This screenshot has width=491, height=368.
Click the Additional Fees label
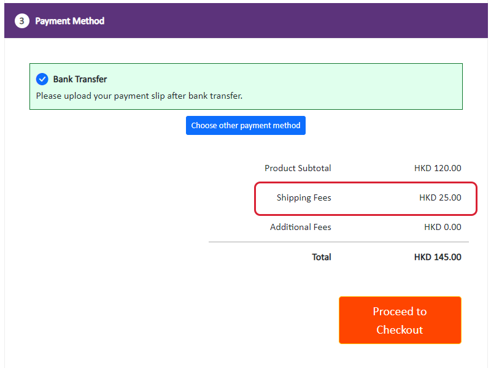click(x=301, y=227)
